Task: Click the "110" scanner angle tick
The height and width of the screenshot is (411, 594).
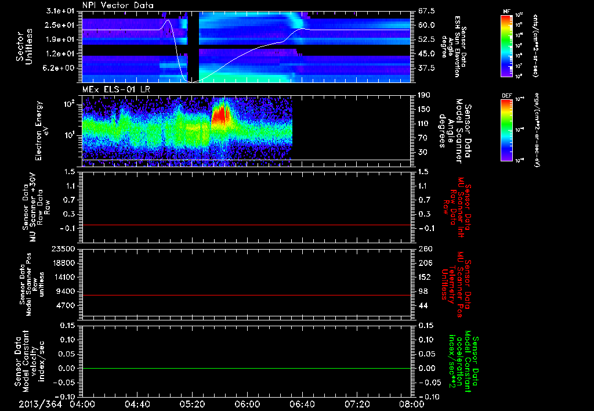Action: click(425, 124)
